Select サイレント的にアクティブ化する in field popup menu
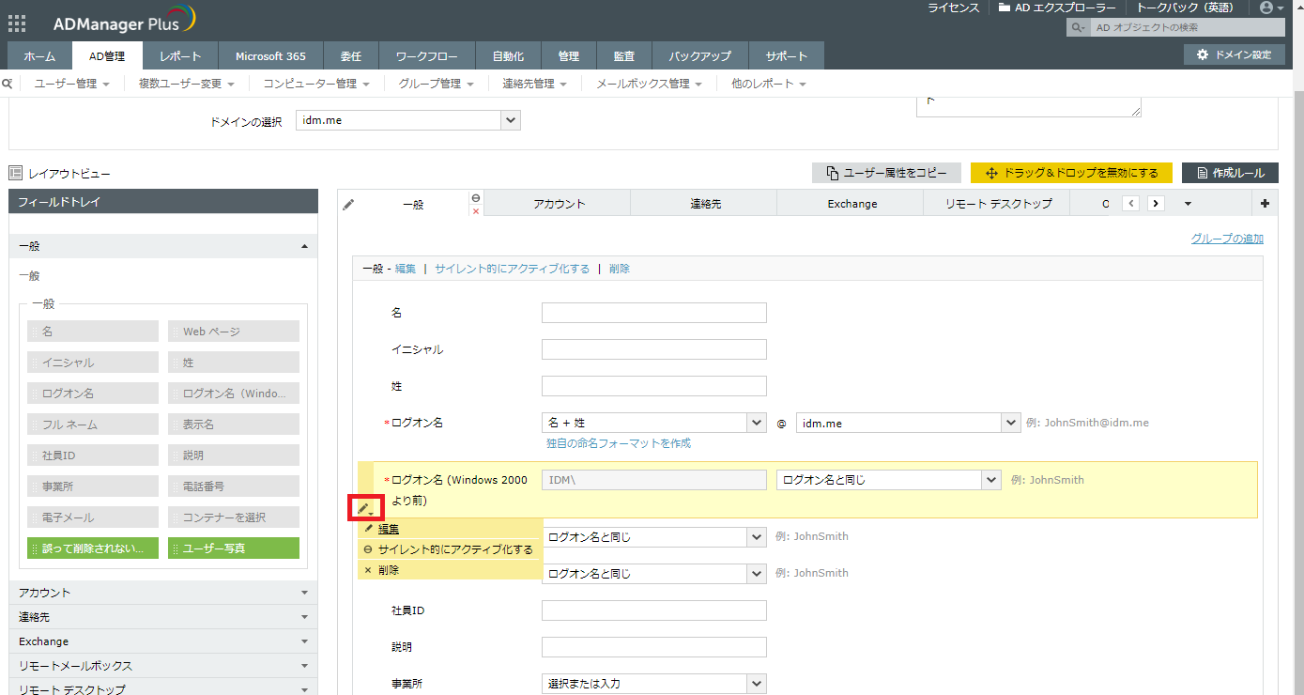The height and width of the screenshot is (695, 1304). 454,549
